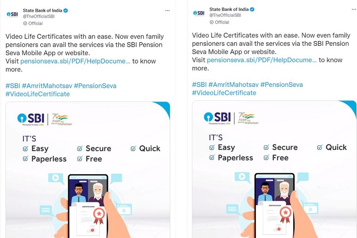Click verified badge beside right State Bank of India
This screenshot has height=238, width=357.
tap(252, 10)
